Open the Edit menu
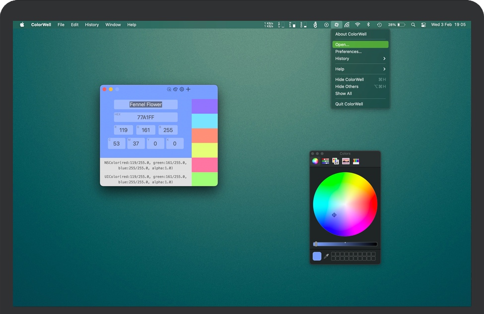 [x=74, y=24]
